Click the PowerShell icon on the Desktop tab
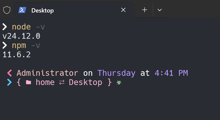Screen dimensions: 220x120 (x=22, y=10)
